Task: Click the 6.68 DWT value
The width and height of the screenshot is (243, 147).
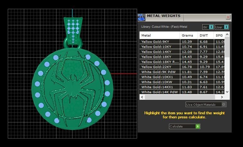Action: pos(203,42)
